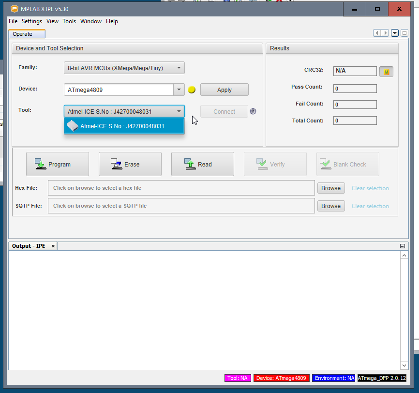Screen dimensions: 419x393
Task: Click the scroll tabs right arrow
Action: pos(385,33)
